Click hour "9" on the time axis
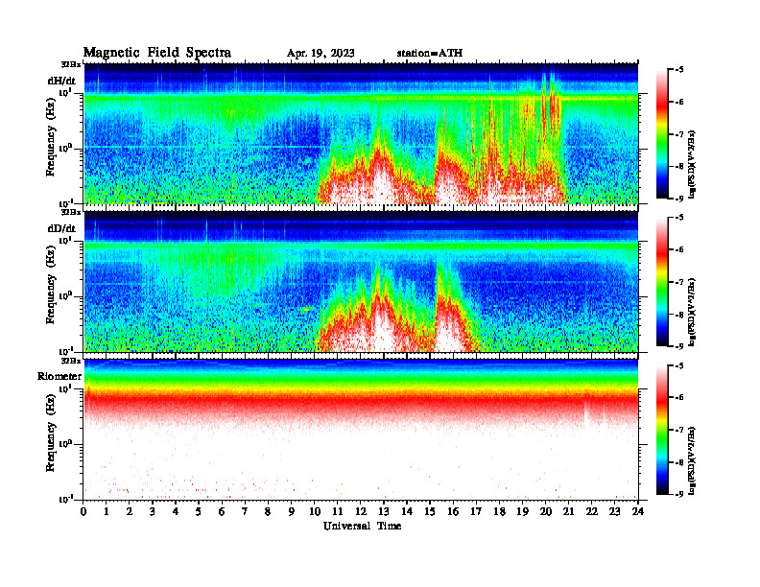Viewport: 760px width, 587px height. coord(292,512)
